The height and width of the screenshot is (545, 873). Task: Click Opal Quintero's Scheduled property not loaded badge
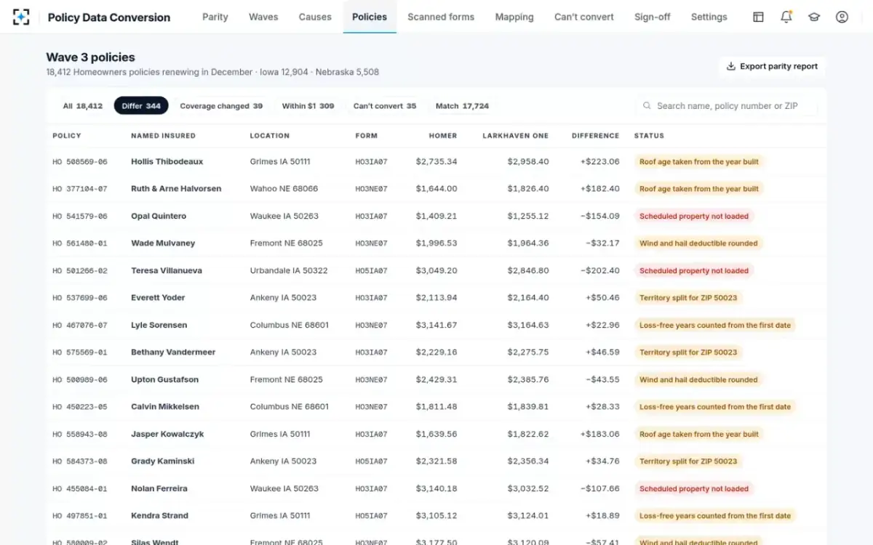694,217
